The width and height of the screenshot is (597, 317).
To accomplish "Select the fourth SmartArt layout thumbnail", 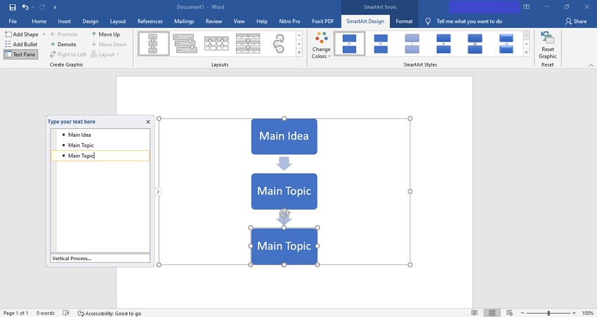I will tap(248, 43).
